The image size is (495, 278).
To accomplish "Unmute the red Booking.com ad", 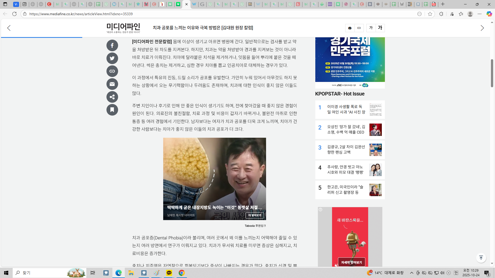I will (x=336, y=265).
